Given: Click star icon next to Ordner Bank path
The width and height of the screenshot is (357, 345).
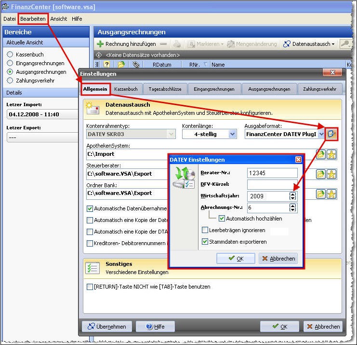Looking at the screenshot, I should tap(331, 193).
